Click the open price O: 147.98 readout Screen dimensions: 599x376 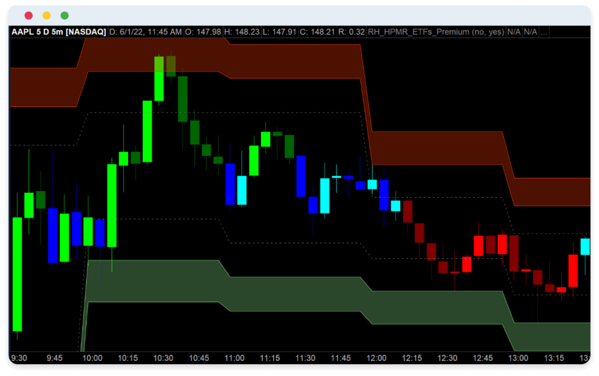203,32
